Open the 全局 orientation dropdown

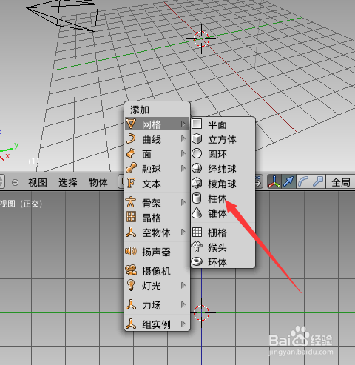[x=341, y=182]
